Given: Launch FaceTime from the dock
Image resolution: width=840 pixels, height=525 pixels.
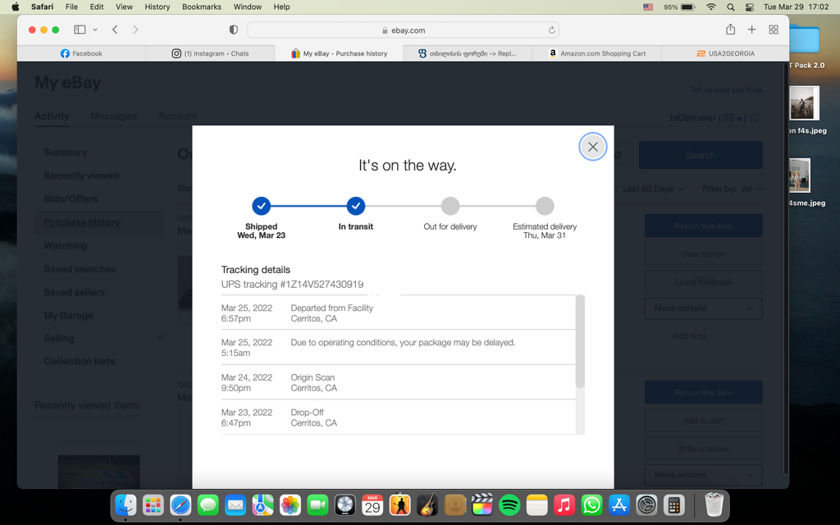Looking at the screenshot, I should point(317,505).
